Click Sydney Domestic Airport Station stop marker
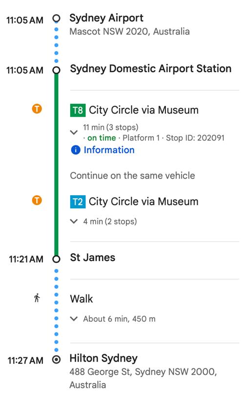The width and height of the screenshot is (241, 403). coord(56,70)
